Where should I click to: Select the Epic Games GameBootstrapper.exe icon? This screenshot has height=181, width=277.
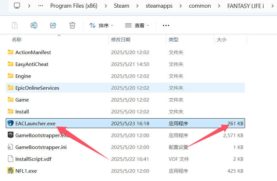coord(11,135)
